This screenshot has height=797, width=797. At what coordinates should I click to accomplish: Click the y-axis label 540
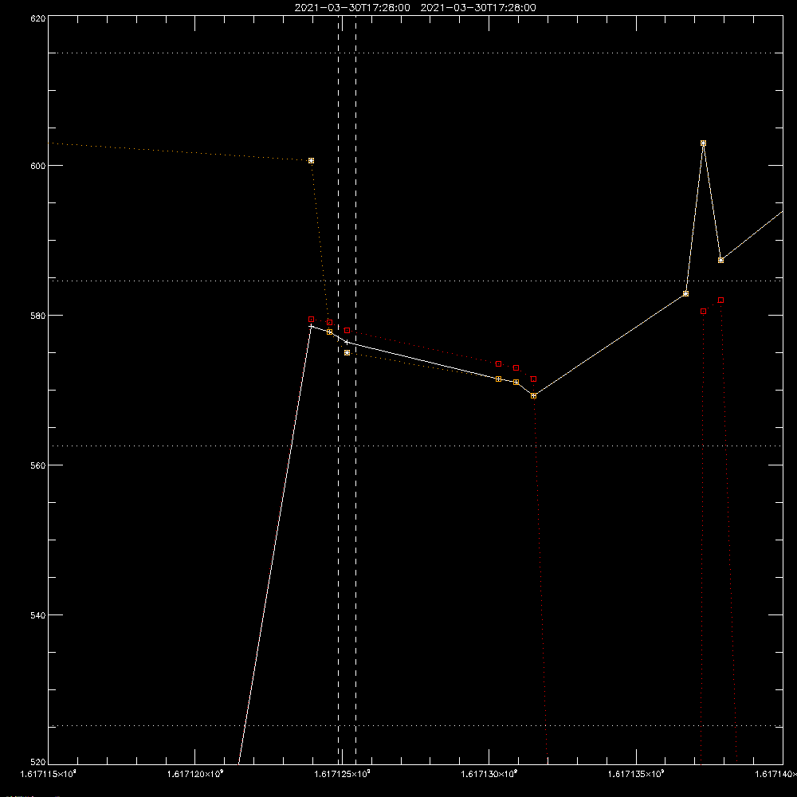[38, 615]
